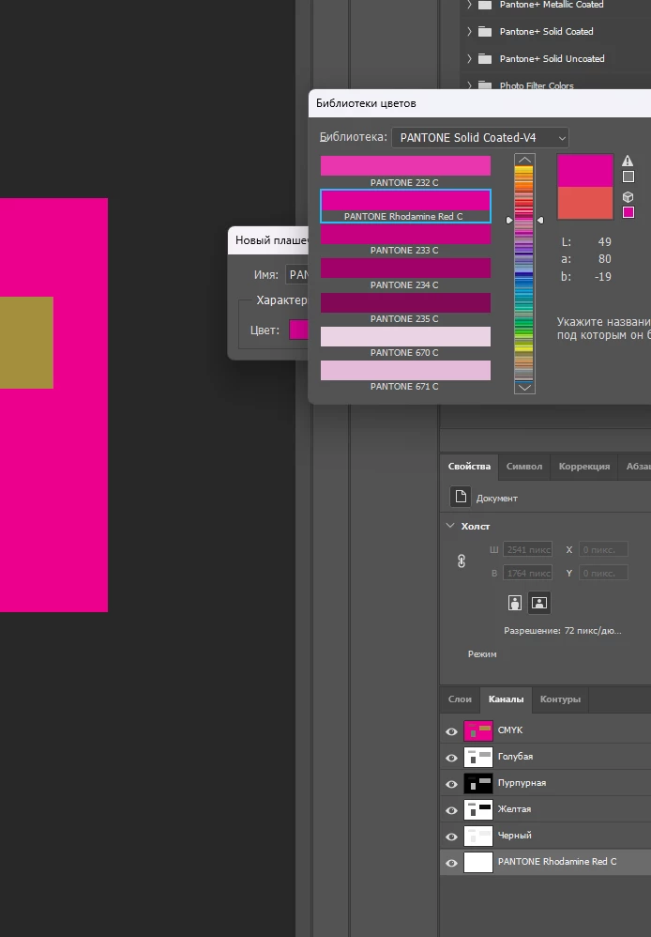This screenshot has height=937, width=651.
Task: Click the Разрешение: 72 пикс/дю text
Action: (x=563, y=630)
